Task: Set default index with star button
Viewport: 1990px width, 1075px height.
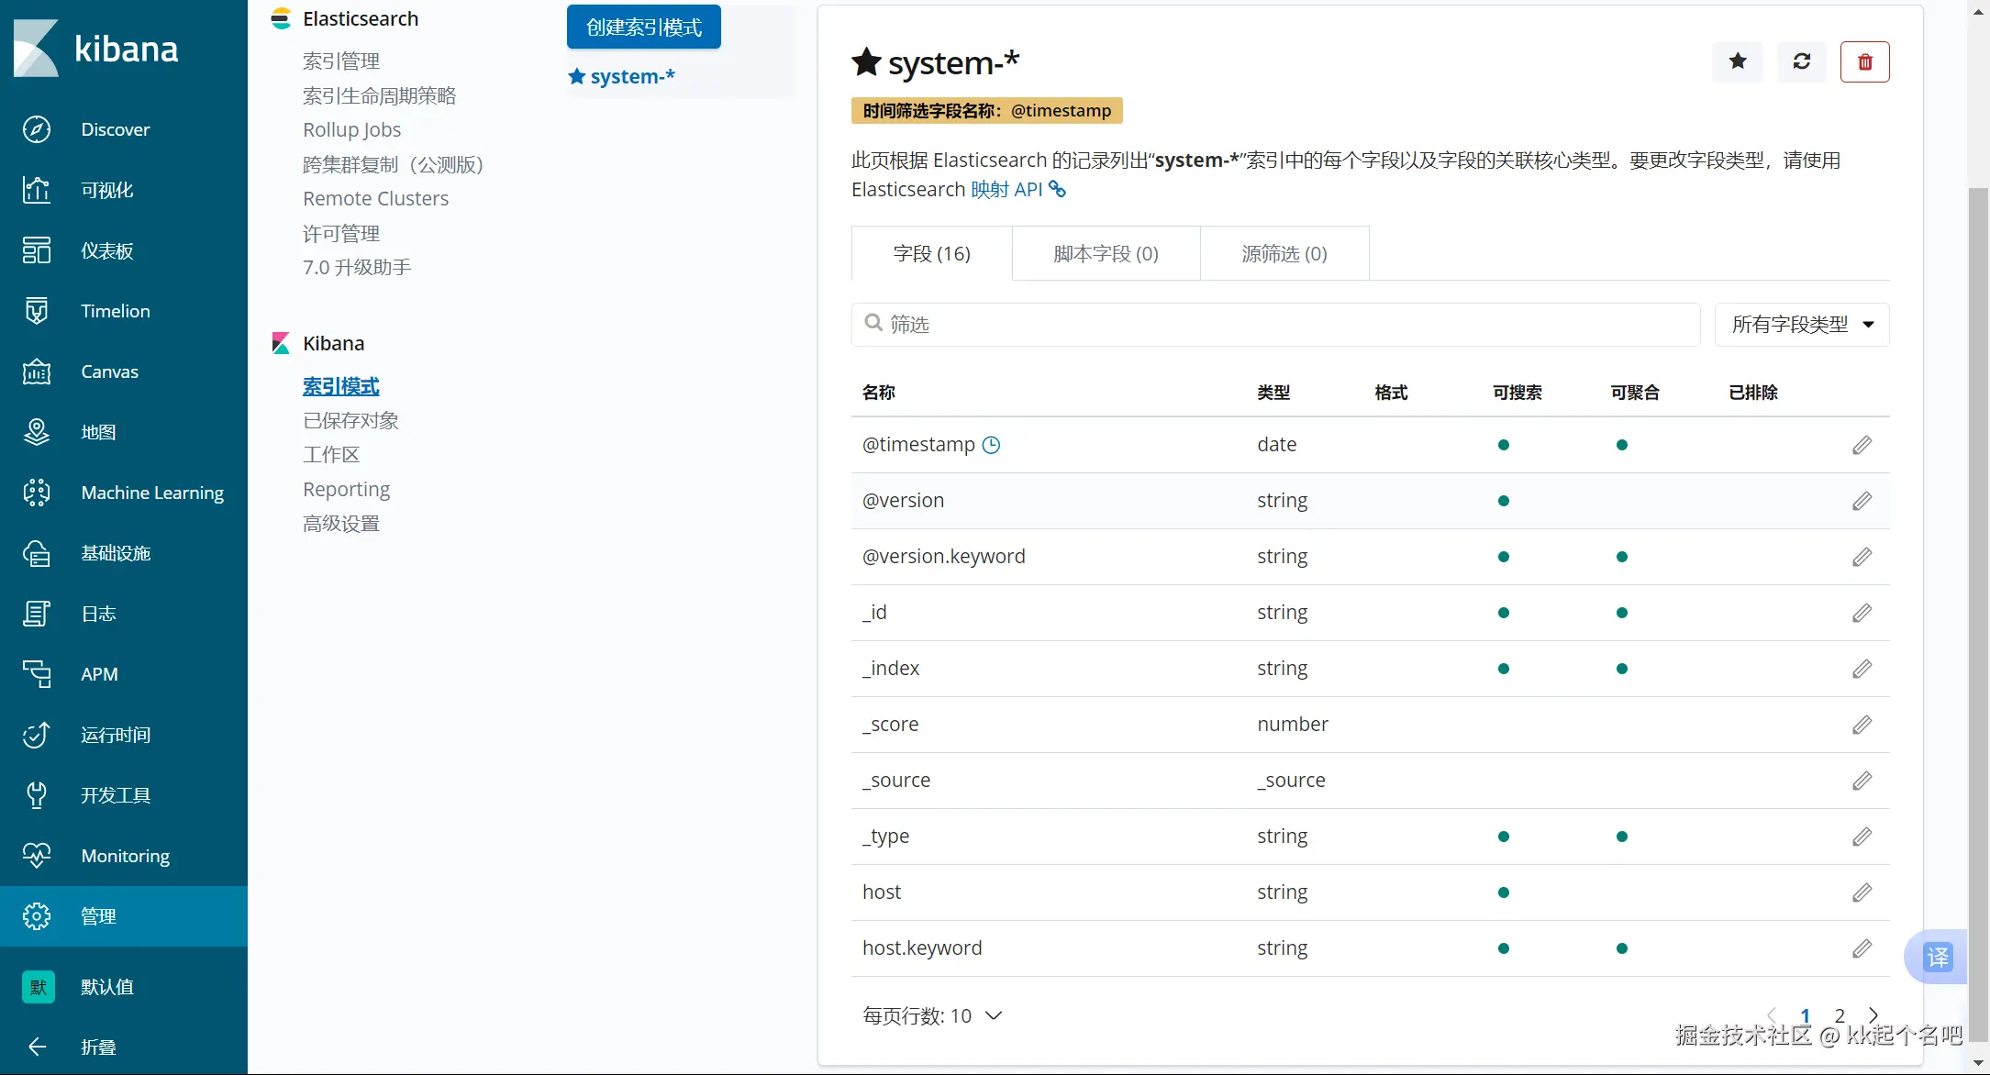Action: 1737,61
